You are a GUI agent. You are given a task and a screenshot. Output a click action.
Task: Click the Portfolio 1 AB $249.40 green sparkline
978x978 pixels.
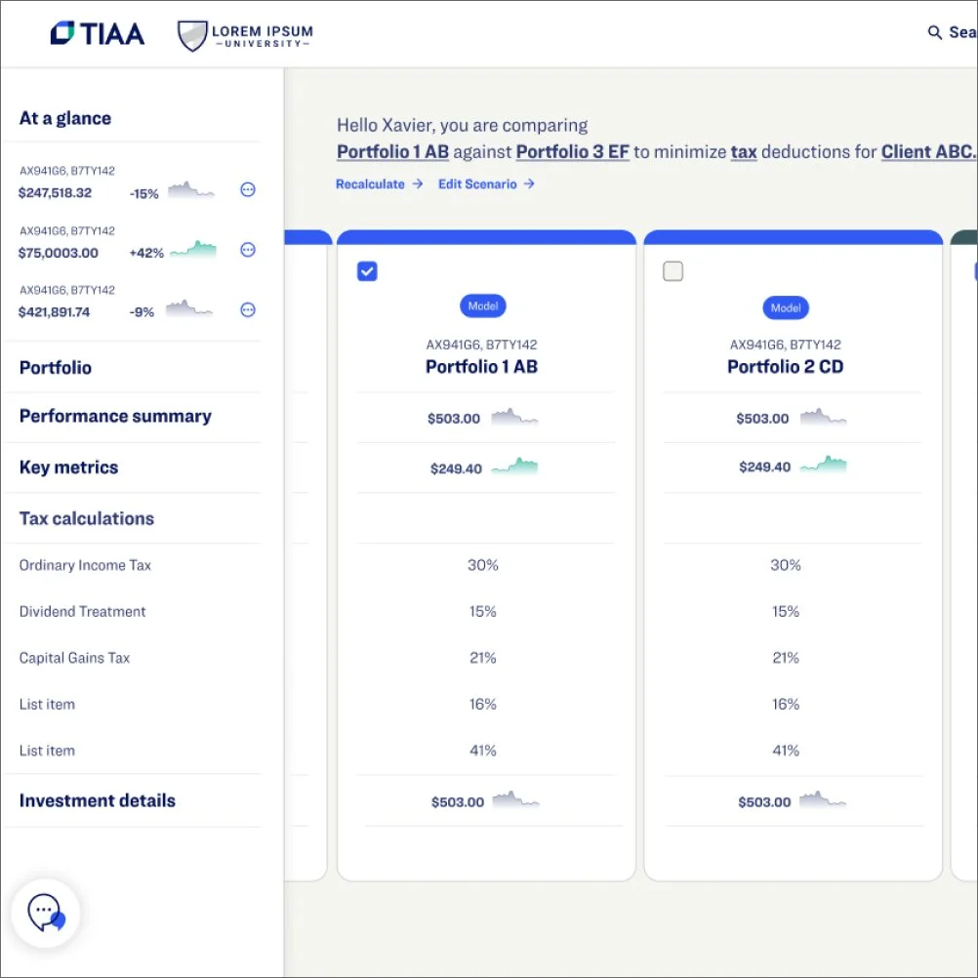514,467
